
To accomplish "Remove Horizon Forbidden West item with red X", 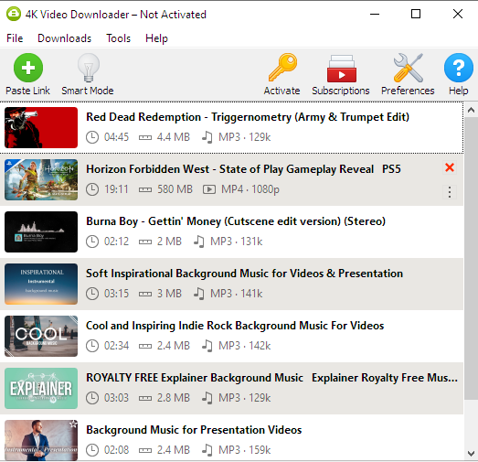I will (450, 167).
